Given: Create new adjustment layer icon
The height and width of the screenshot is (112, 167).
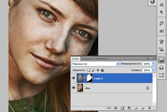Looking at the screenshot, I should (x=129, y=108).
